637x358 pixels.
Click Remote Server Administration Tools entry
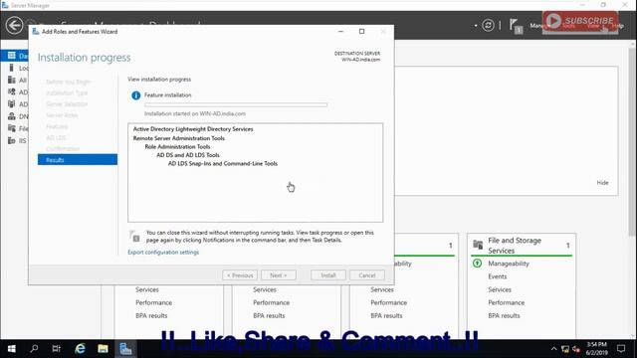point(179,138)
